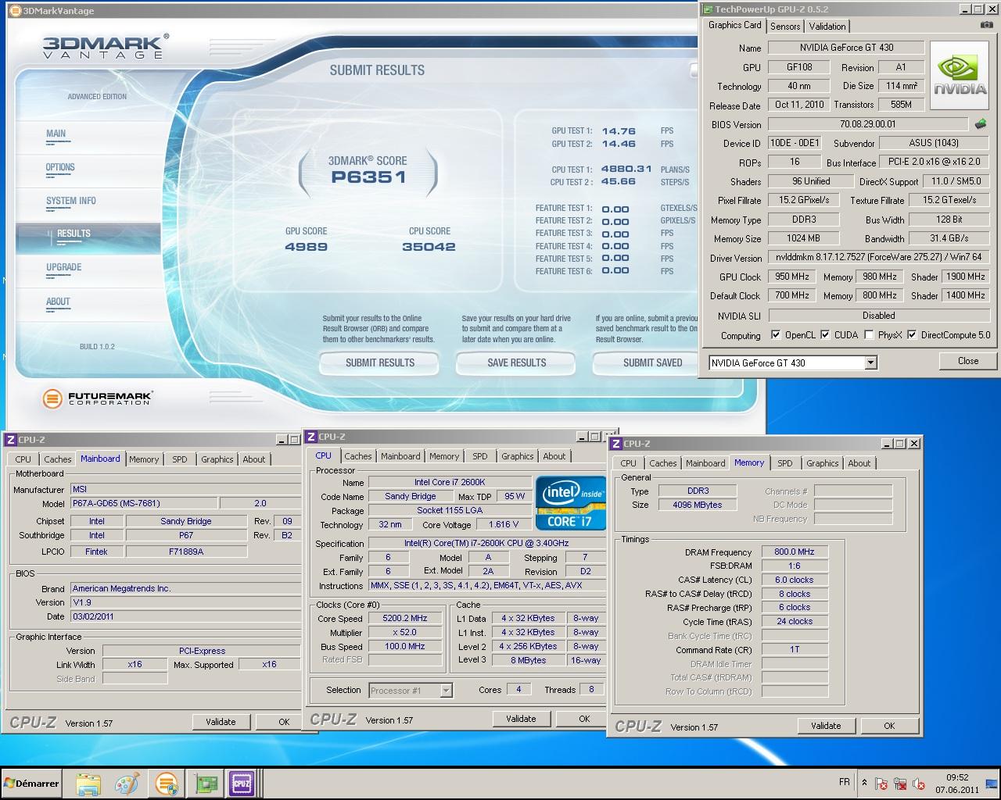Viewport: 1001px width, 800px height.
Task: Switch to Validation tab in GPU-Z
Action: (827, 27)
